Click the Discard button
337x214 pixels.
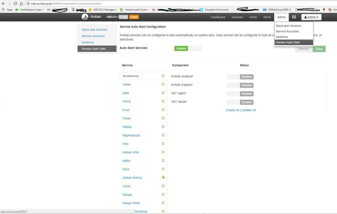click(303, 49)
